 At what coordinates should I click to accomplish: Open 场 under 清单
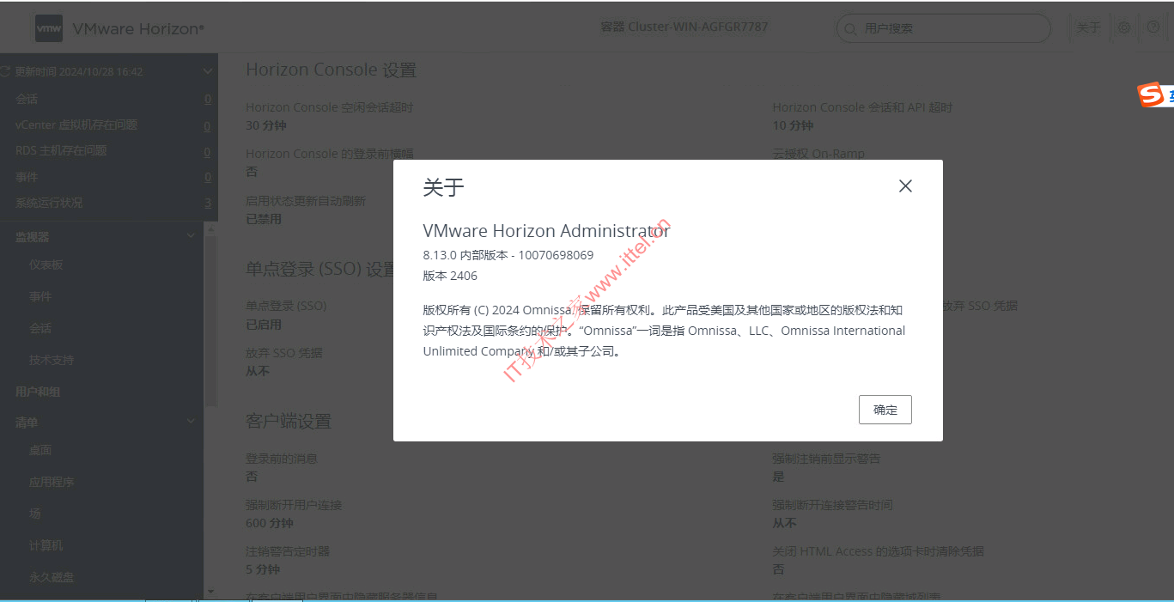click(35, 514)
